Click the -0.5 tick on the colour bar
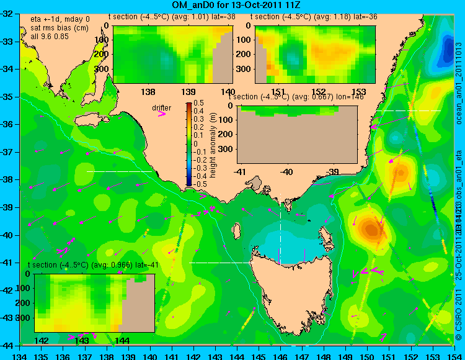 click(x=200, y=184)
